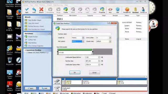Click the Create partition toolbar icon
This screenshot has height=94, width=168.
66,10
